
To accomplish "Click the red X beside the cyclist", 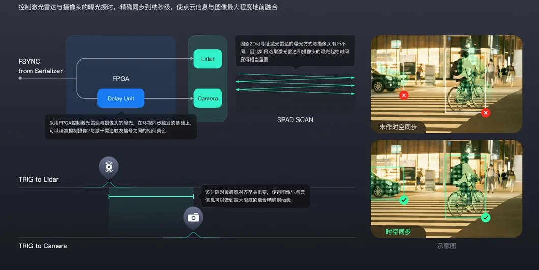I will (486, 113).
